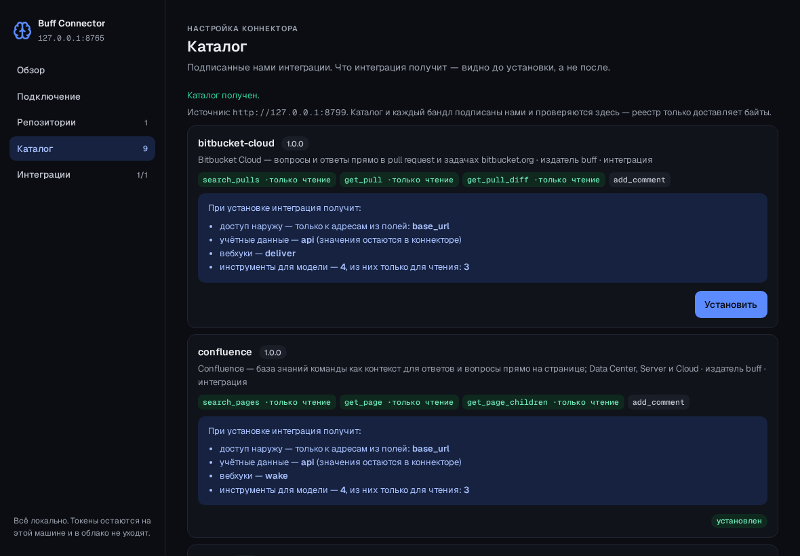Click the Каталог page heading
800x556 pixels.
click(218, 46)
